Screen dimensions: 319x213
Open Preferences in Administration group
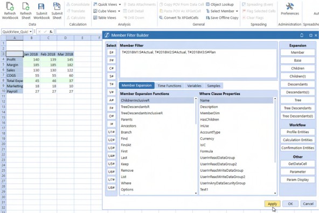click(x=290, y=9)
